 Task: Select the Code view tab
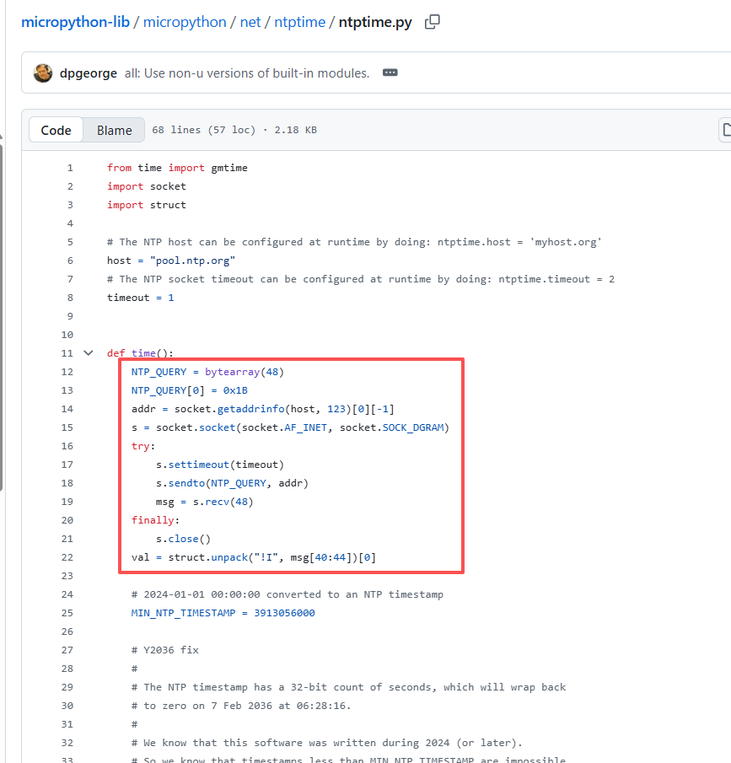tap(56, 130)
